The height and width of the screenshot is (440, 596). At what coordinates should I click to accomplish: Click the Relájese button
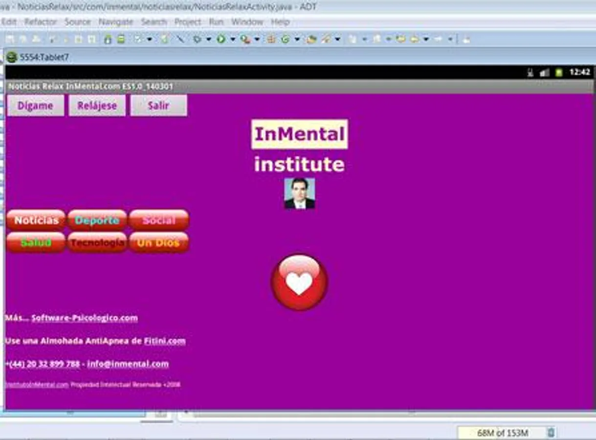[x=97, y=106]
